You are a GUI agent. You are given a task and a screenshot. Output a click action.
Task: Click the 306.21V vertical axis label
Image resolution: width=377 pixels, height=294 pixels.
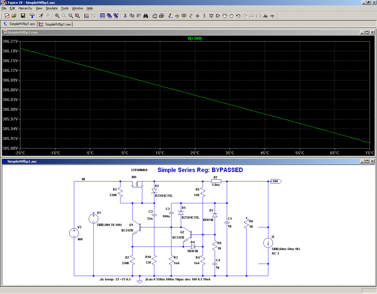tap(10, 41)
